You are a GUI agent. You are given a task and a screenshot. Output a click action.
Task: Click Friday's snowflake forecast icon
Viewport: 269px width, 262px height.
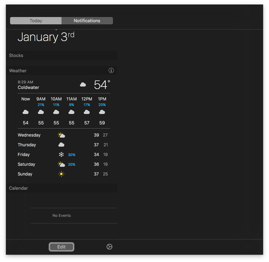pos(61,155)
